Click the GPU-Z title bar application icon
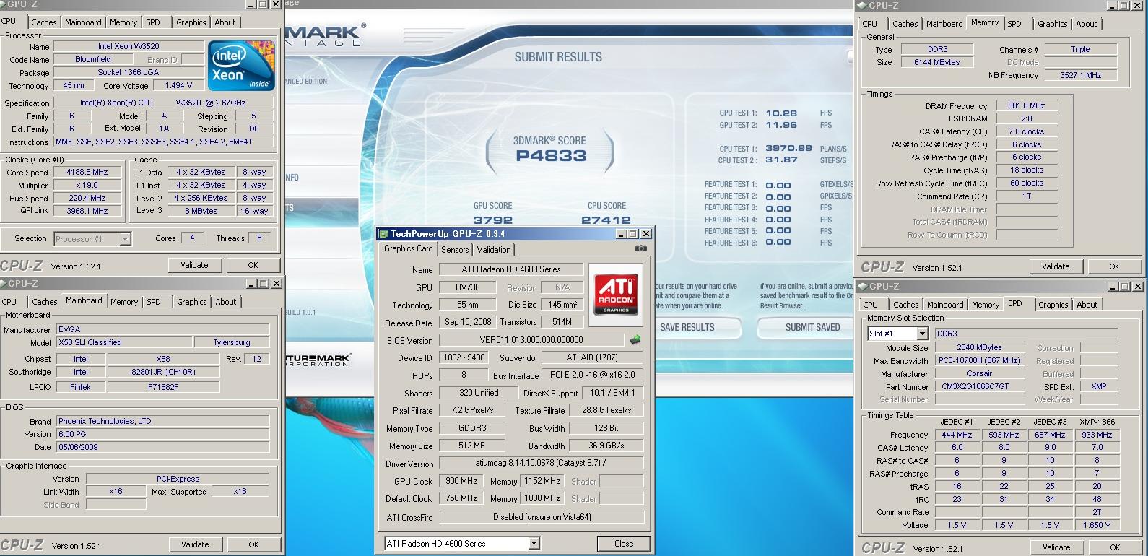 point(383,234)
